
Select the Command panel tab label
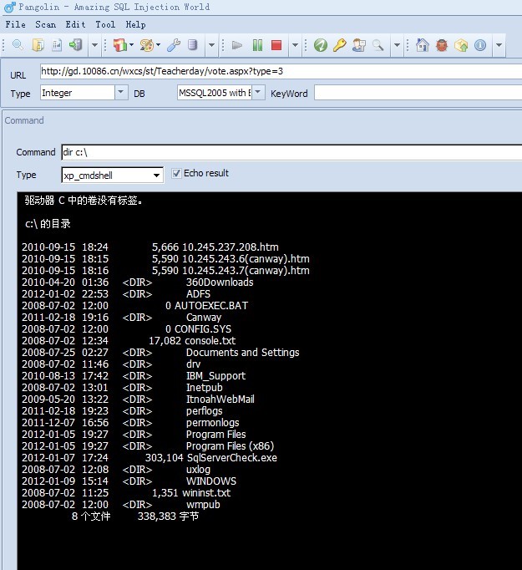click(x=24, y=120)
